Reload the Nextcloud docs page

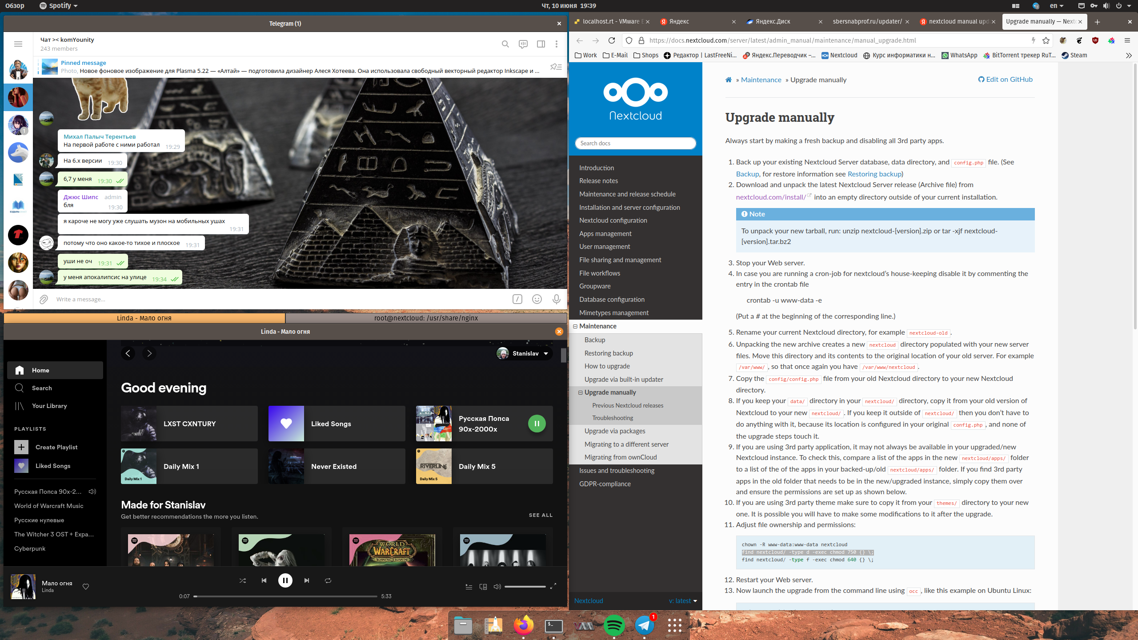(612, 40)
